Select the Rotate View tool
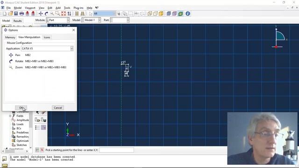The height and width of the screenshot is (168, 299). 46,14
